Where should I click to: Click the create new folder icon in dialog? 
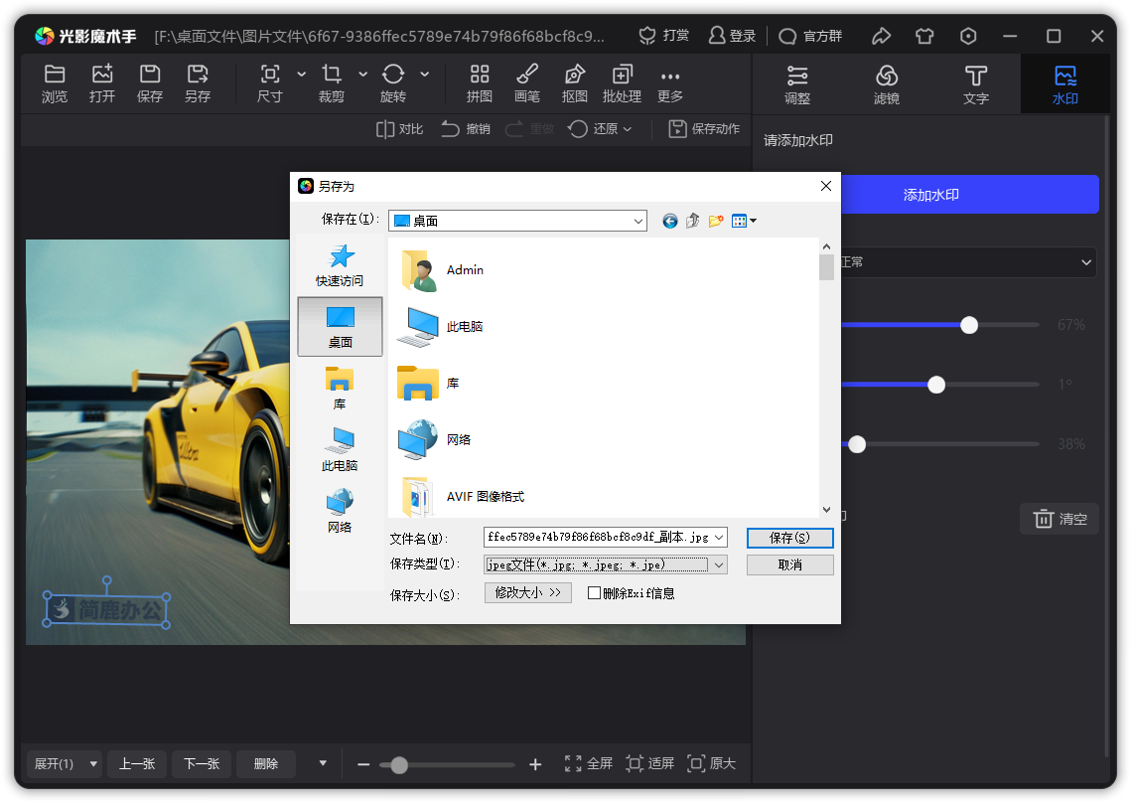coord(716,221)
